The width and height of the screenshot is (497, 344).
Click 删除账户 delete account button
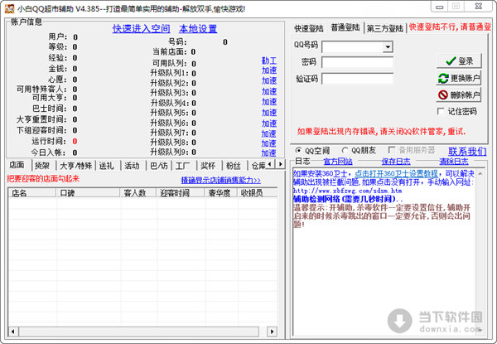[x=459, y=94]
